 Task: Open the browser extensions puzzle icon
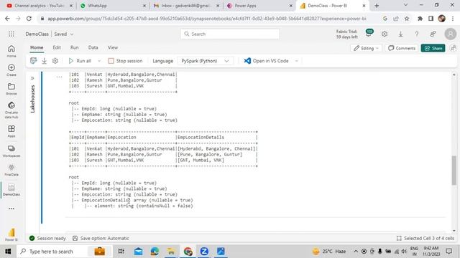pyautogui.click(x=420, y=19)
